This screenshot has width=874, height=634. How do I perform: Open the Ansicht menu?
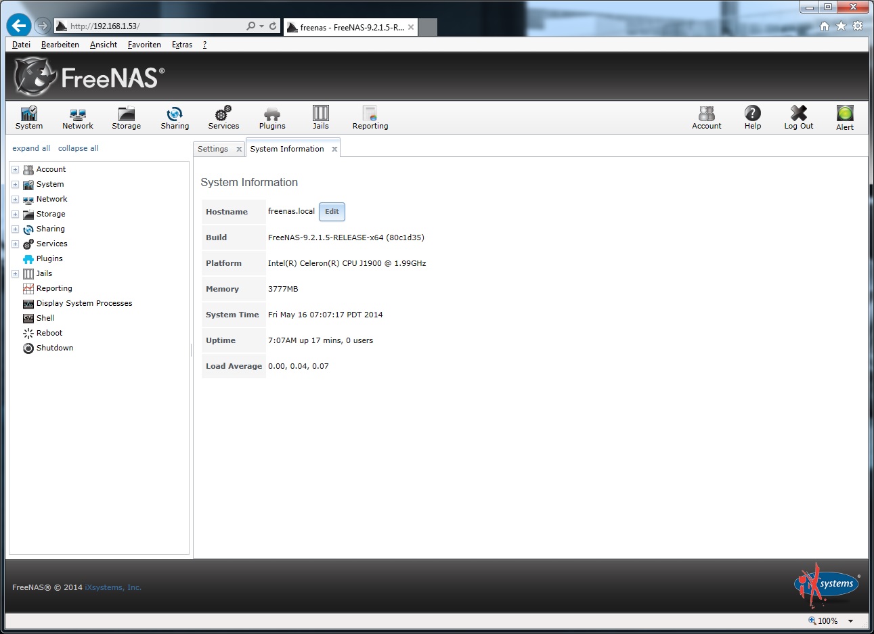(104, 45)
